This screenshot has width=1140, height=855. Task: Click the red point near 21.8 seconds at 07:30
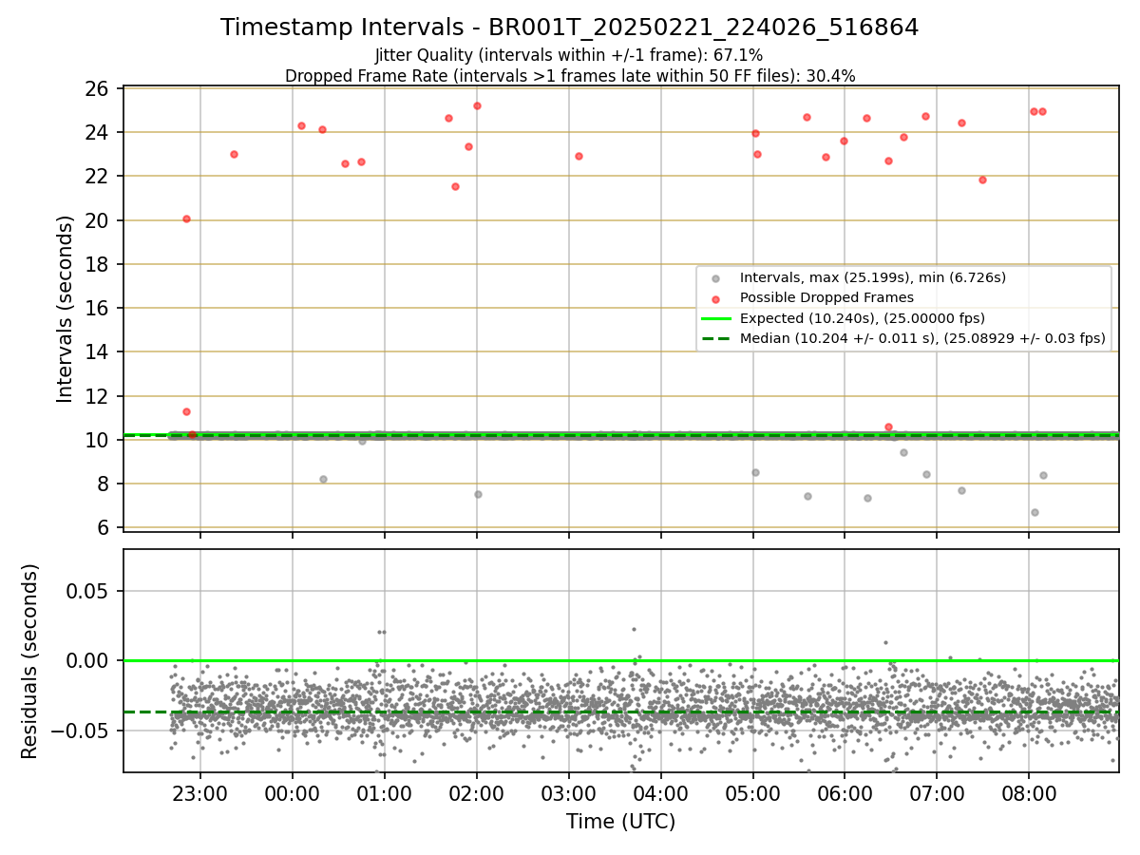click(982, 180)
